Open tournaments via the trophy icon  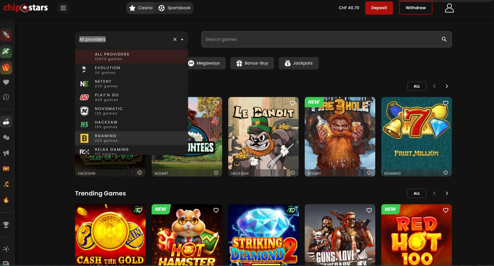[x=6, y=224]
